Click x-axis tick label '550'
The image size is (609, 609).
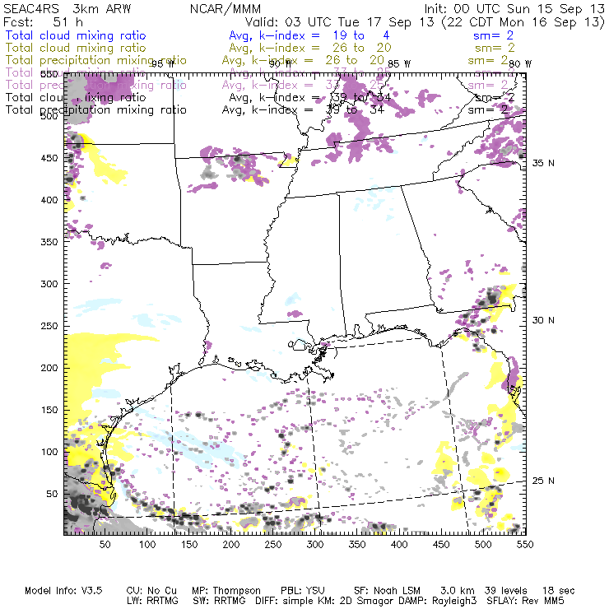525,545
